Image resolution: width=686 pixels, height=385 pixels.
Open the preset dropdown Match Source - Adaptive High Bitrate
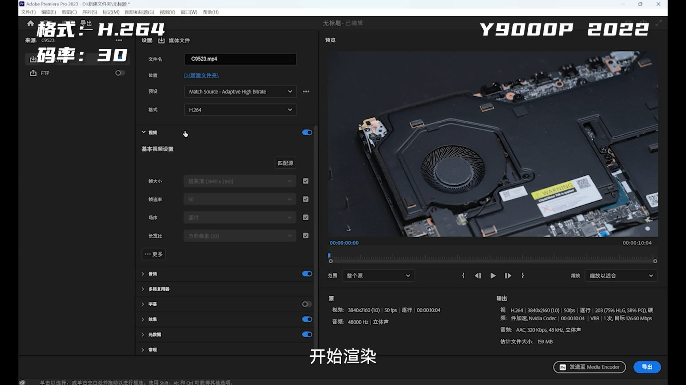click(240, 92)
